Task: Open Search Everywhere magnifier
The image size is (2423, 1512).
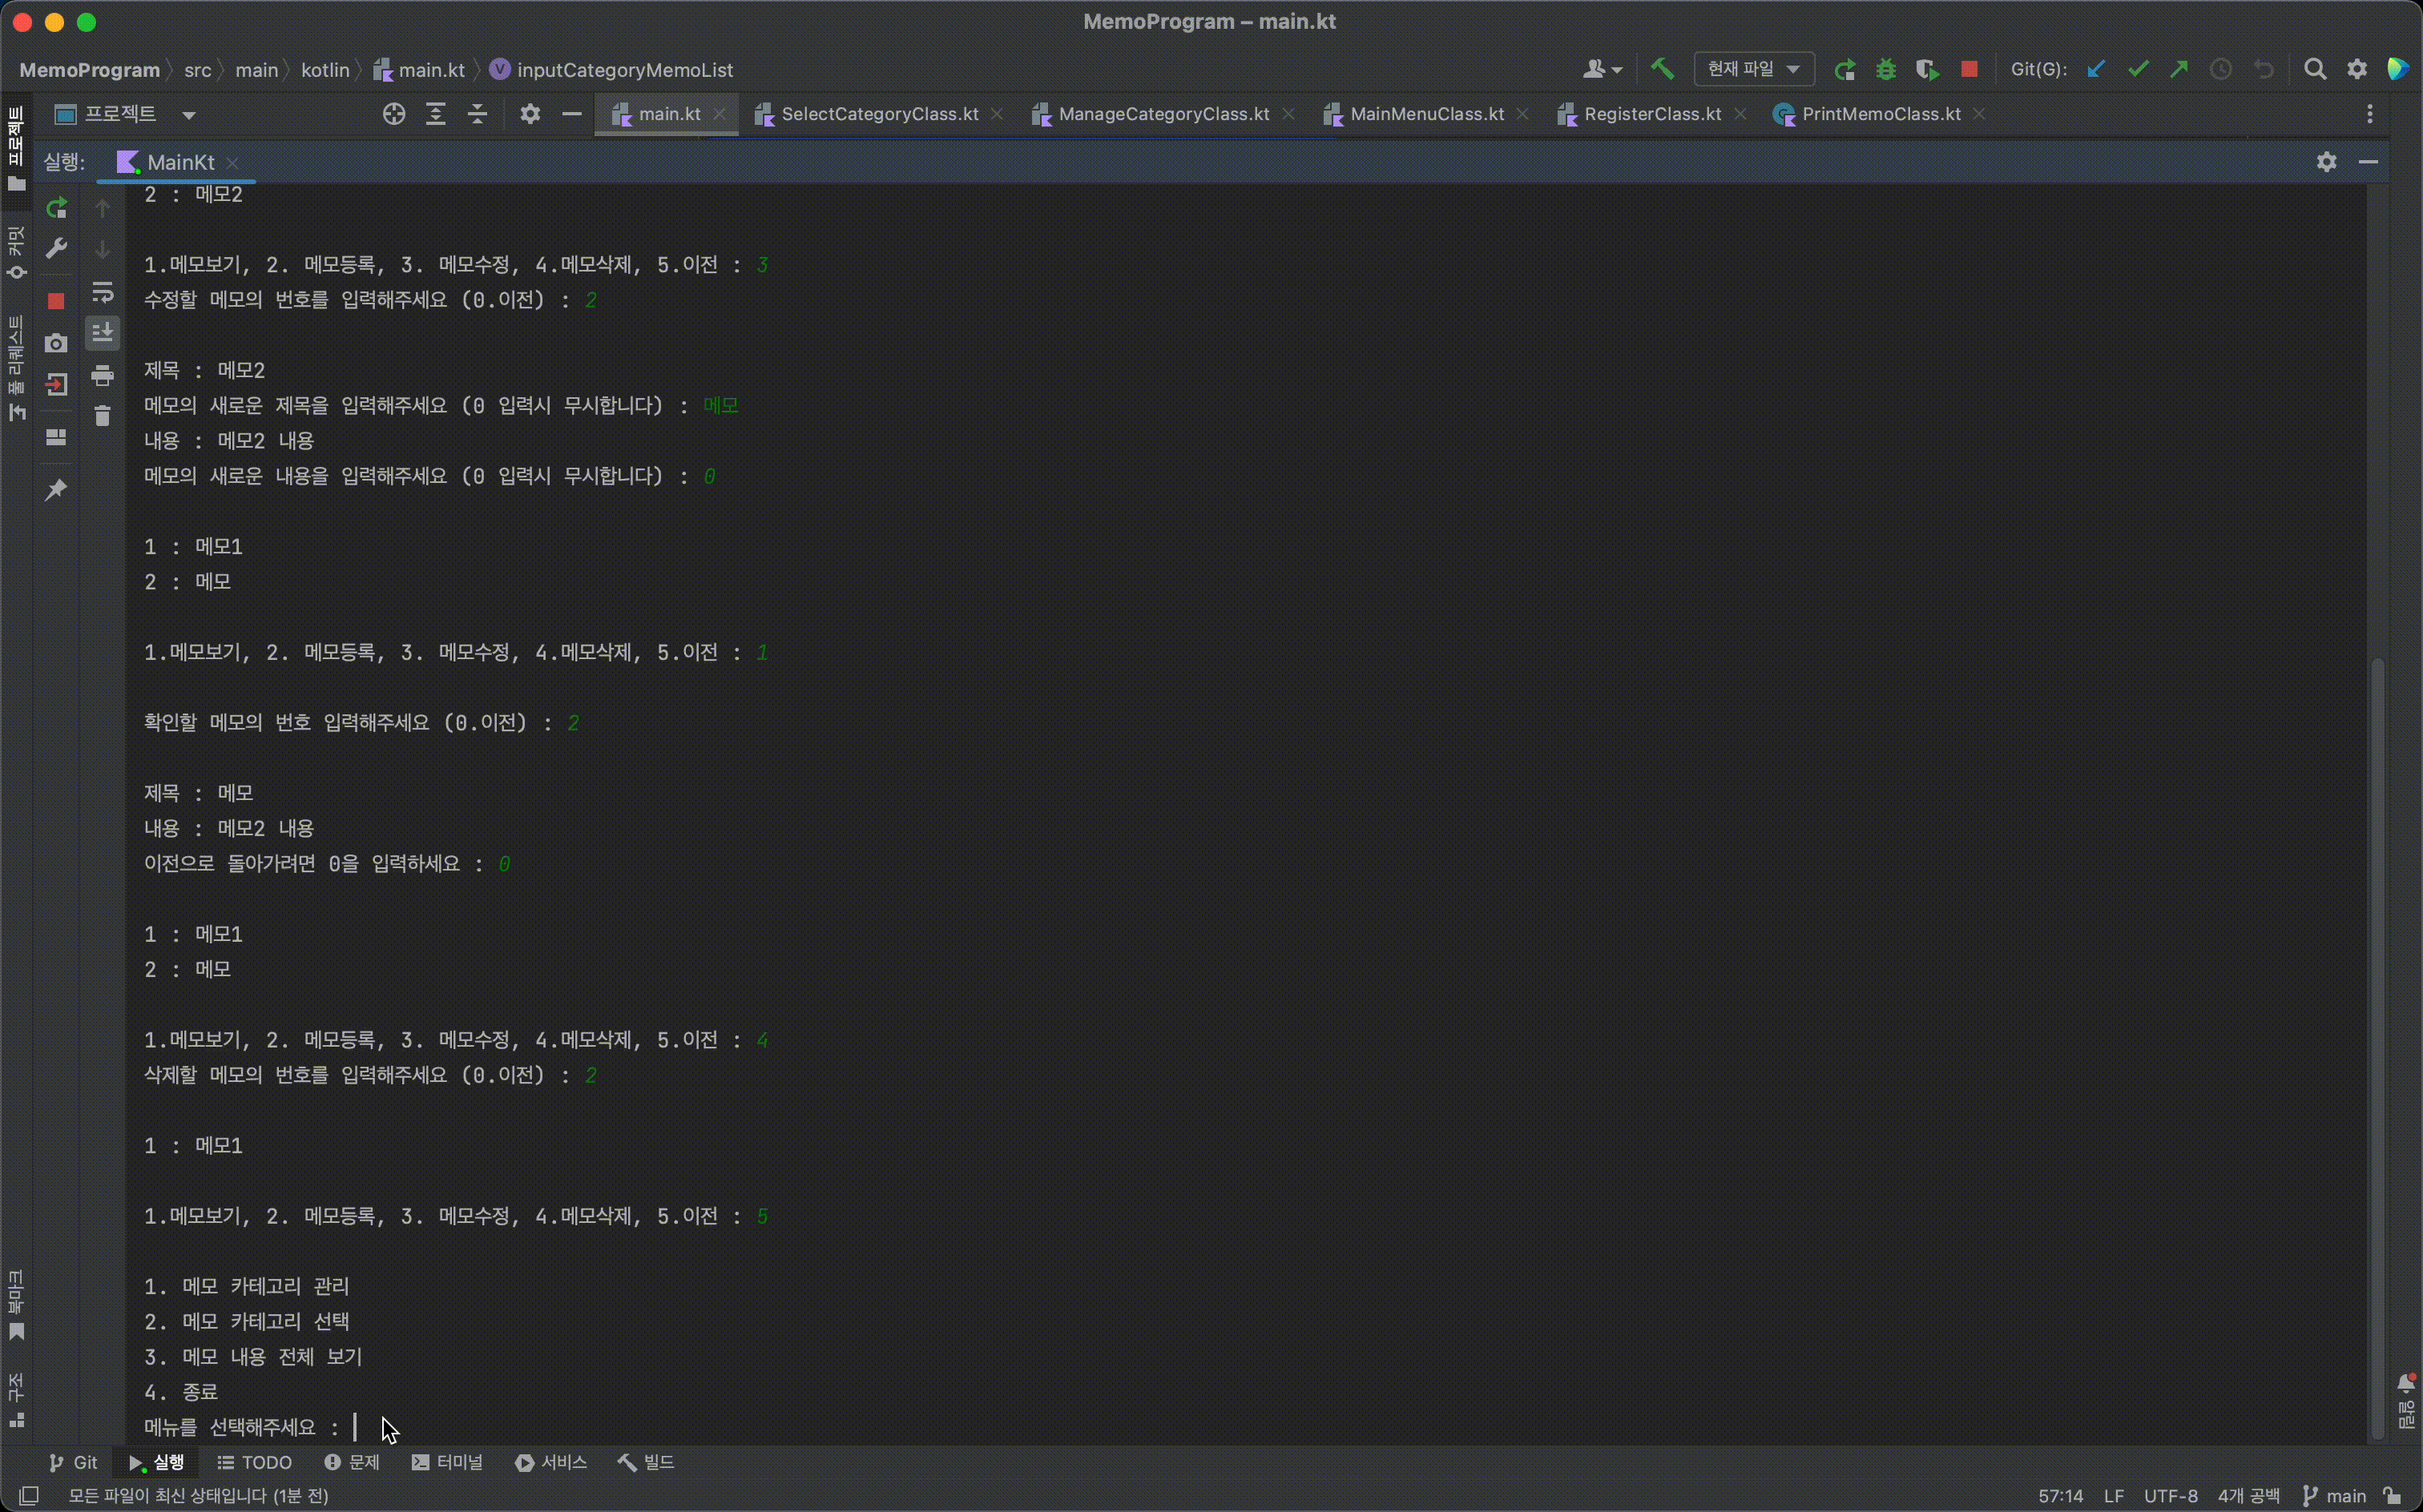Action: click(2316, 69)
